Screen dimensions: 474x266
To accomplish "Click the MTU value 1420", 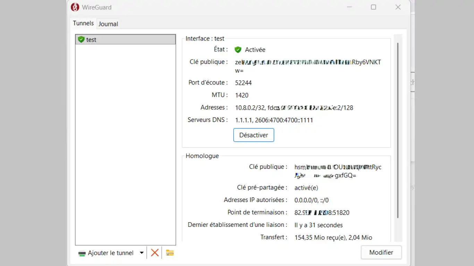I will 242,95.
